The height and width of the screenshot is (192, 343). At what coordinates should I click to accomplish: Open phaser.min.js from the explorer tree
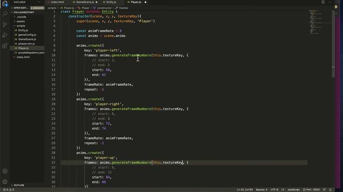(x=26, y=44)
